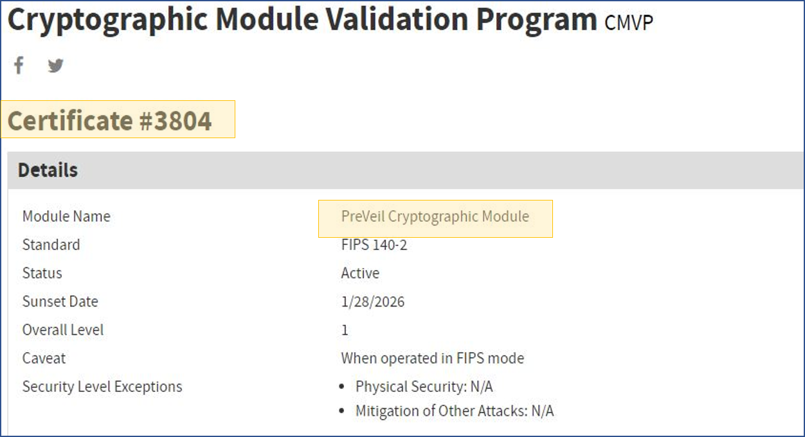Click the Module Name label
Screen dimensions: 805x437
click(x=66, y=217)
